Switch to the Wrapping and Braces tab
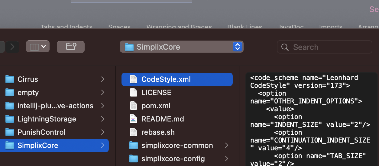This screenshot has width=379, height=166. pyautogui.click(x=179, y=27)
